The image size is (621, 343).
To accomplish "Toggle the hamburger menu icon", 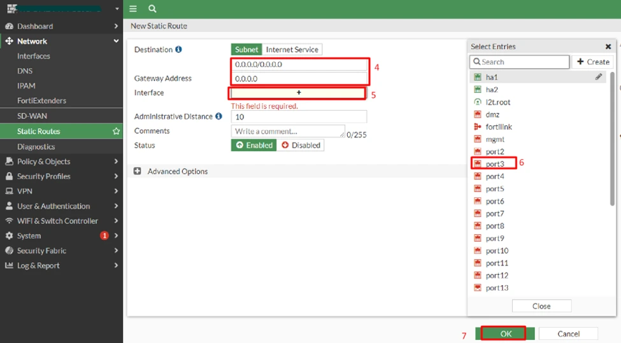I will [x=133, y=9].
